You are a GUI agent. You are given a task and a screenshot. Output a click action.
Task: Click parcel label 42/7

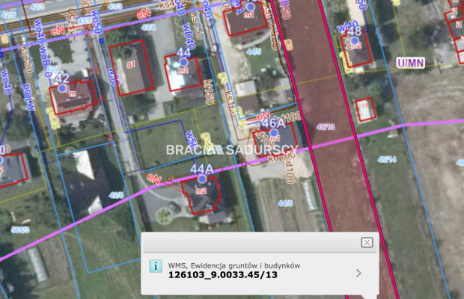click(53, 69)
